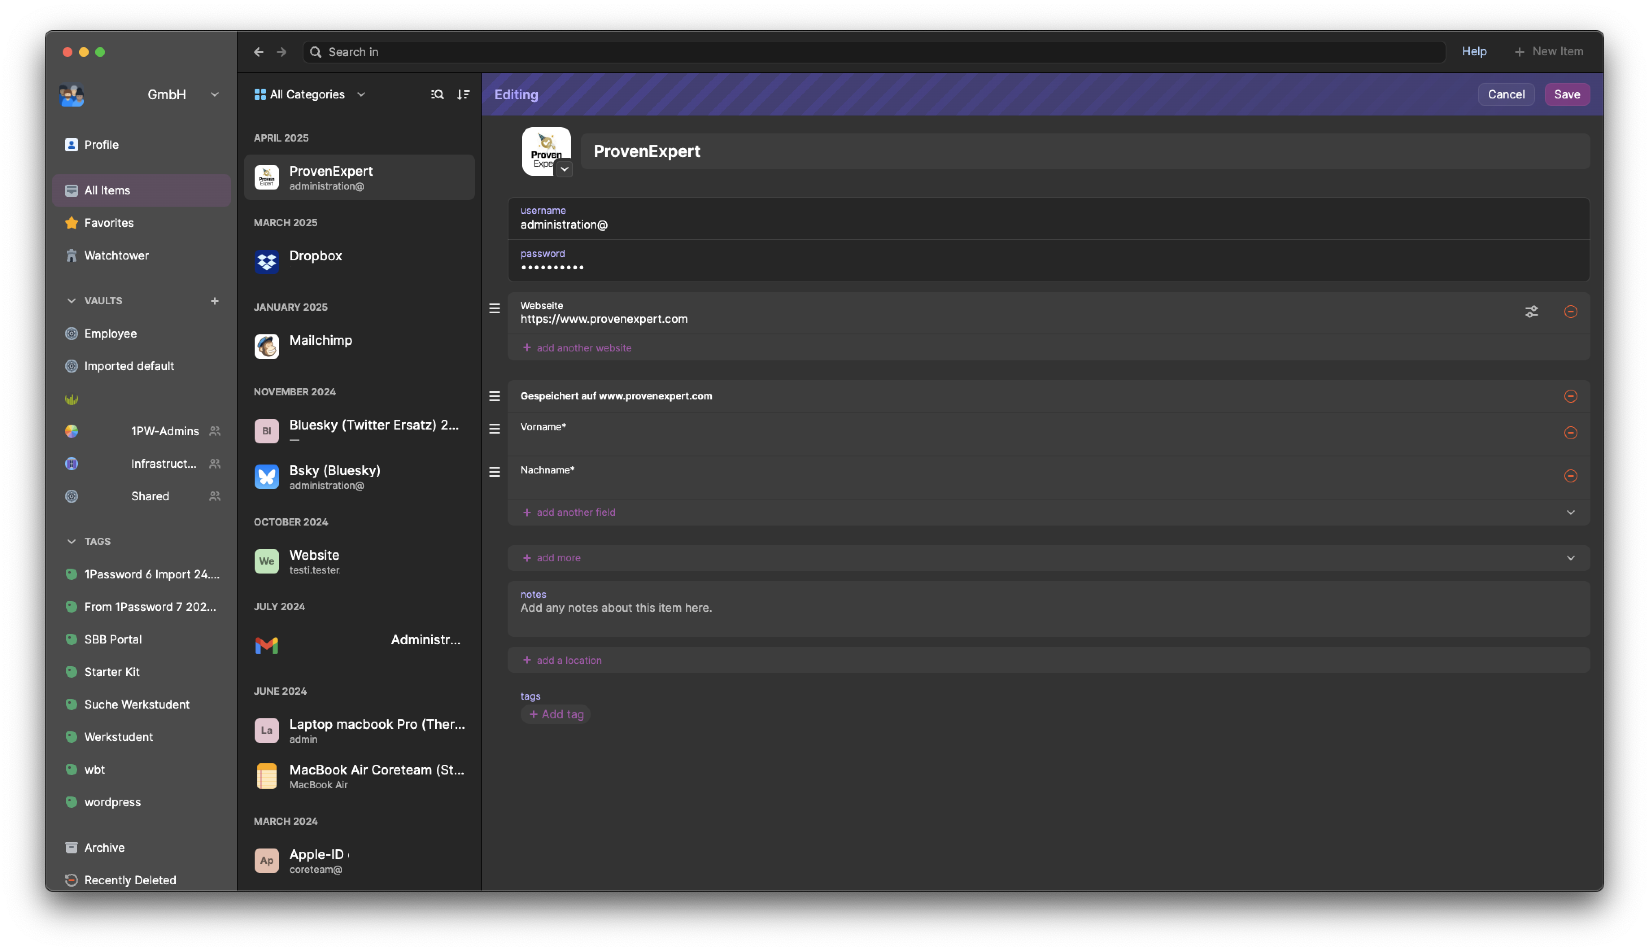Open the ProvenExpert icon picker dropdown
The width and height of the screenshot is (1649, 951).
(x=564, y=168)
